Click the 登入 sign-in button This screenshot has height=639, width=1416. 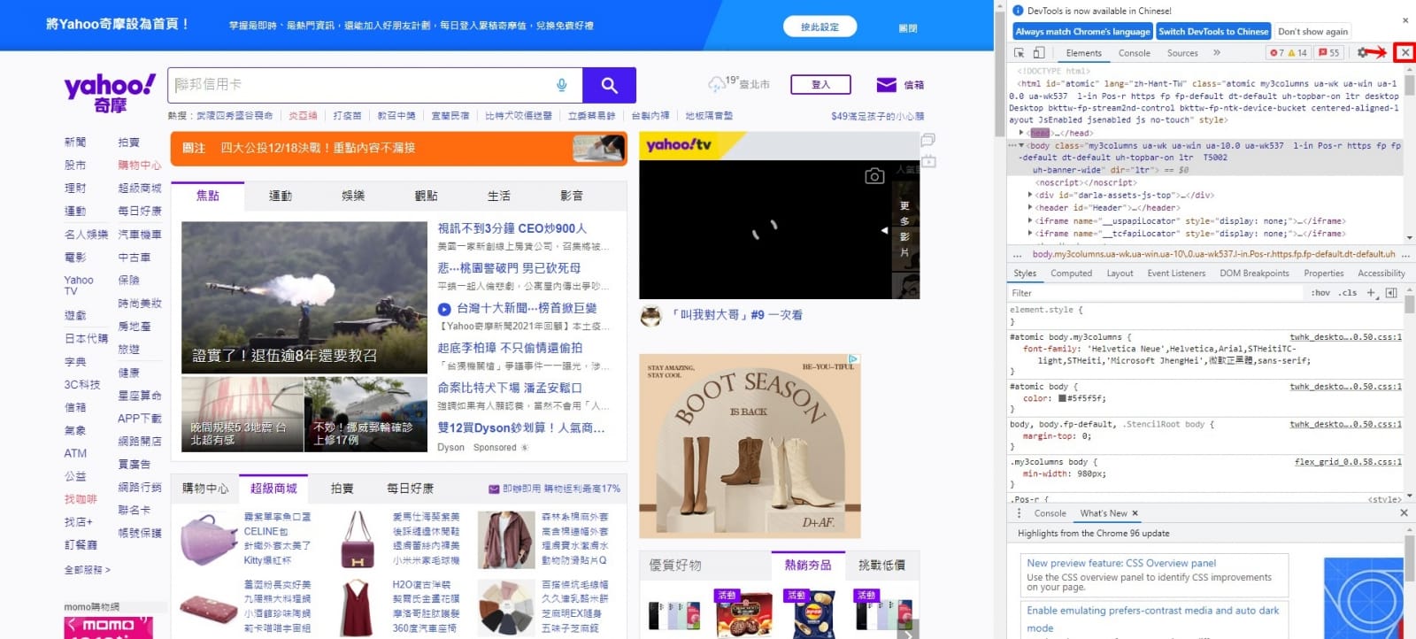(820, 85)
